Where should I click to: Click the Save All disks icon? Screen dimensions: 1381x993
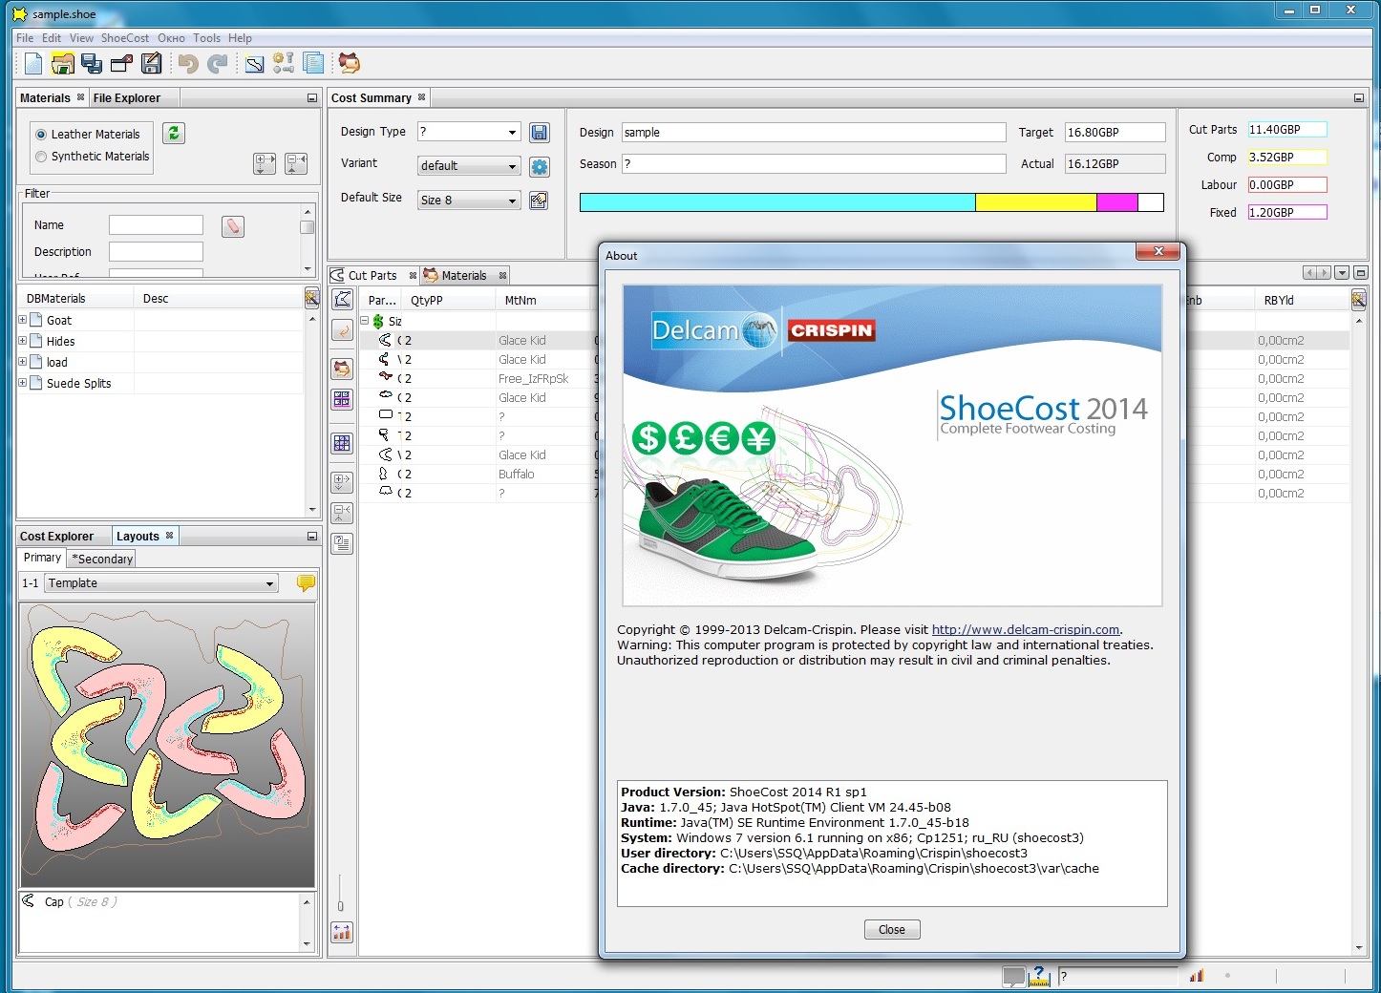pyautogui.click(x=92, y=64)
